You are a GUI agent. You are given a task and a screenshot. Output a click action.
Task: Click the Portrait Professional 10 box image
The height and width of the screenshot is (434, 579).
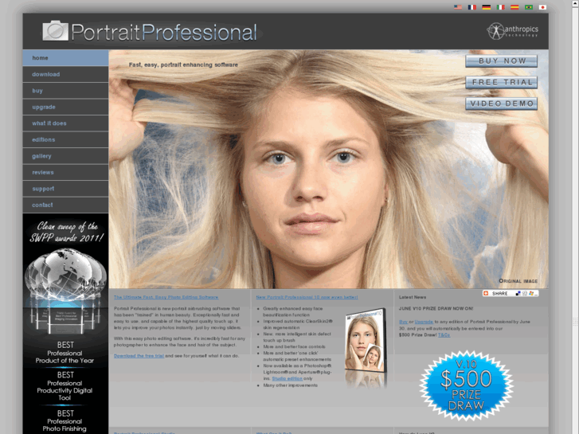pos(366,341)
